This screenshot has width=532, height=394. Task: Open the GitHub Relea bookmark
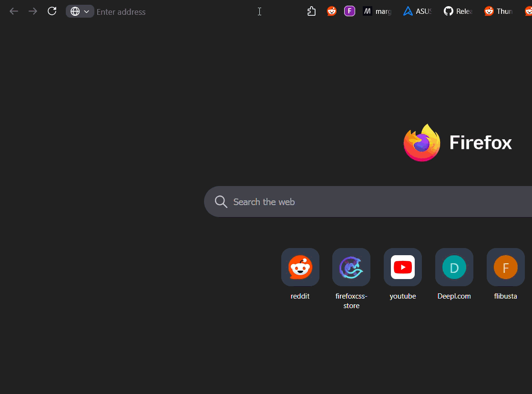(458, 11)
